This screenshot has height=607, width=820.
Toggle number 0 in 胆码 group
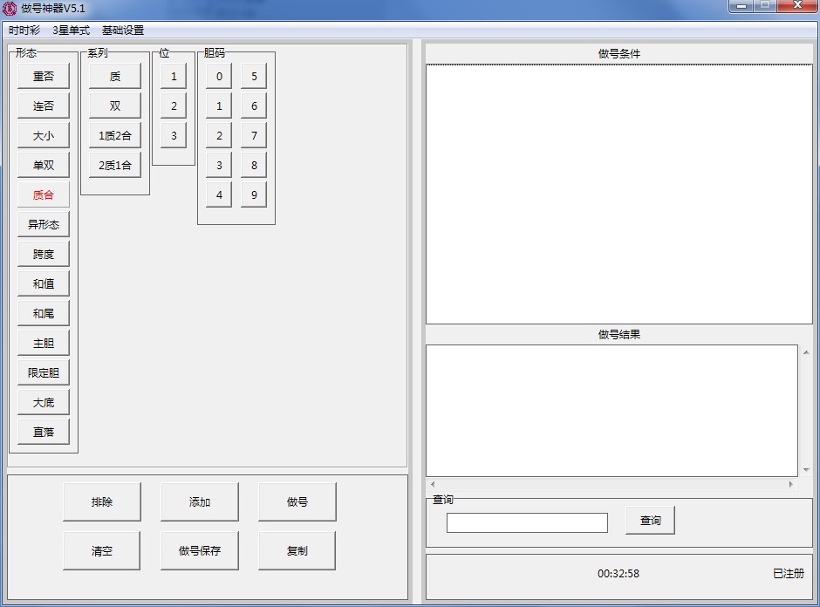point(219,77)
